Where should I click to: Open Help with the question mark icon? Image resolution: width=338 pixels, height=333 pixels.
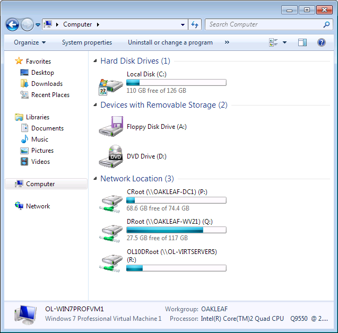pyautogui.click(x=321, y=42)
